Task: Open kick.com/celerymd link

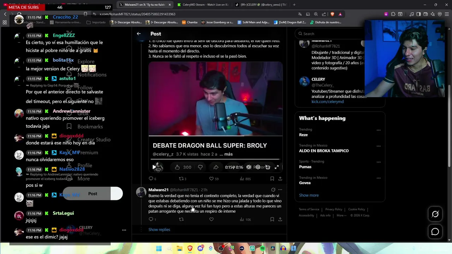Action: (x=327, y=102)
